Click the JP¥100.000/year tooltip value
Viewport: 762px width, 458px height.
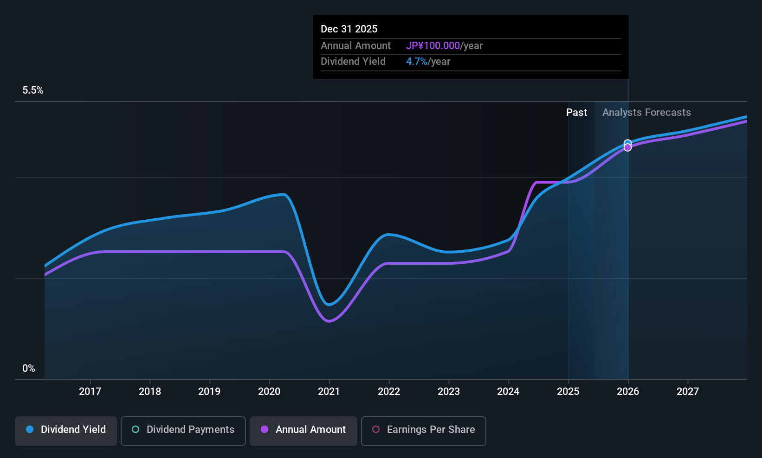445,46
